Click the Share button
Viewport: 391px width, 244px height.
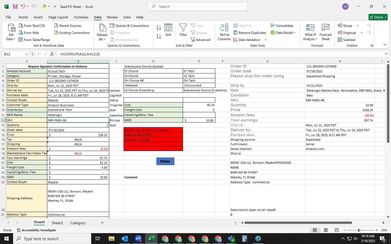(378, 17)
